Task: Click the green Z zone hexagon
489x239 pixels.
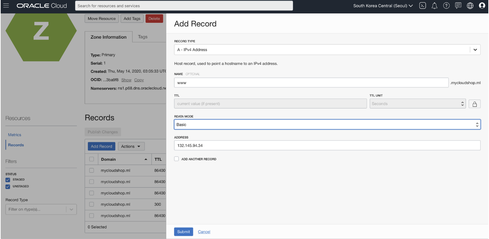Action: (x=41, y=37)
